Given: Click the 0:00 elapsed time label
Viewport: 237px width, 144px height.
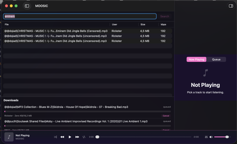Looking at the screenshot, I should coord(91,137).
